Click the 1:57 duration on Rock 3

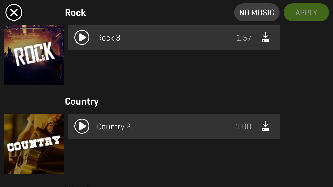(244, 38)
